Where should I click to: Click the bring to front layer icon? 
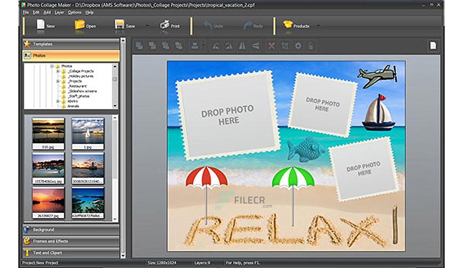139,45
